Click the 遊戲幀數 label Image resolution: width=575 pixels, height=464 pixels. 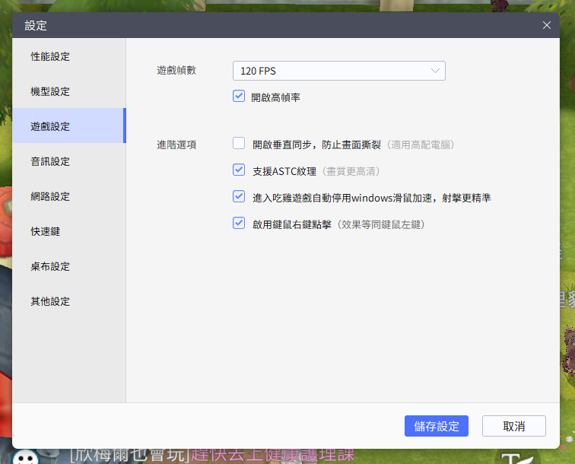(176, 70)
